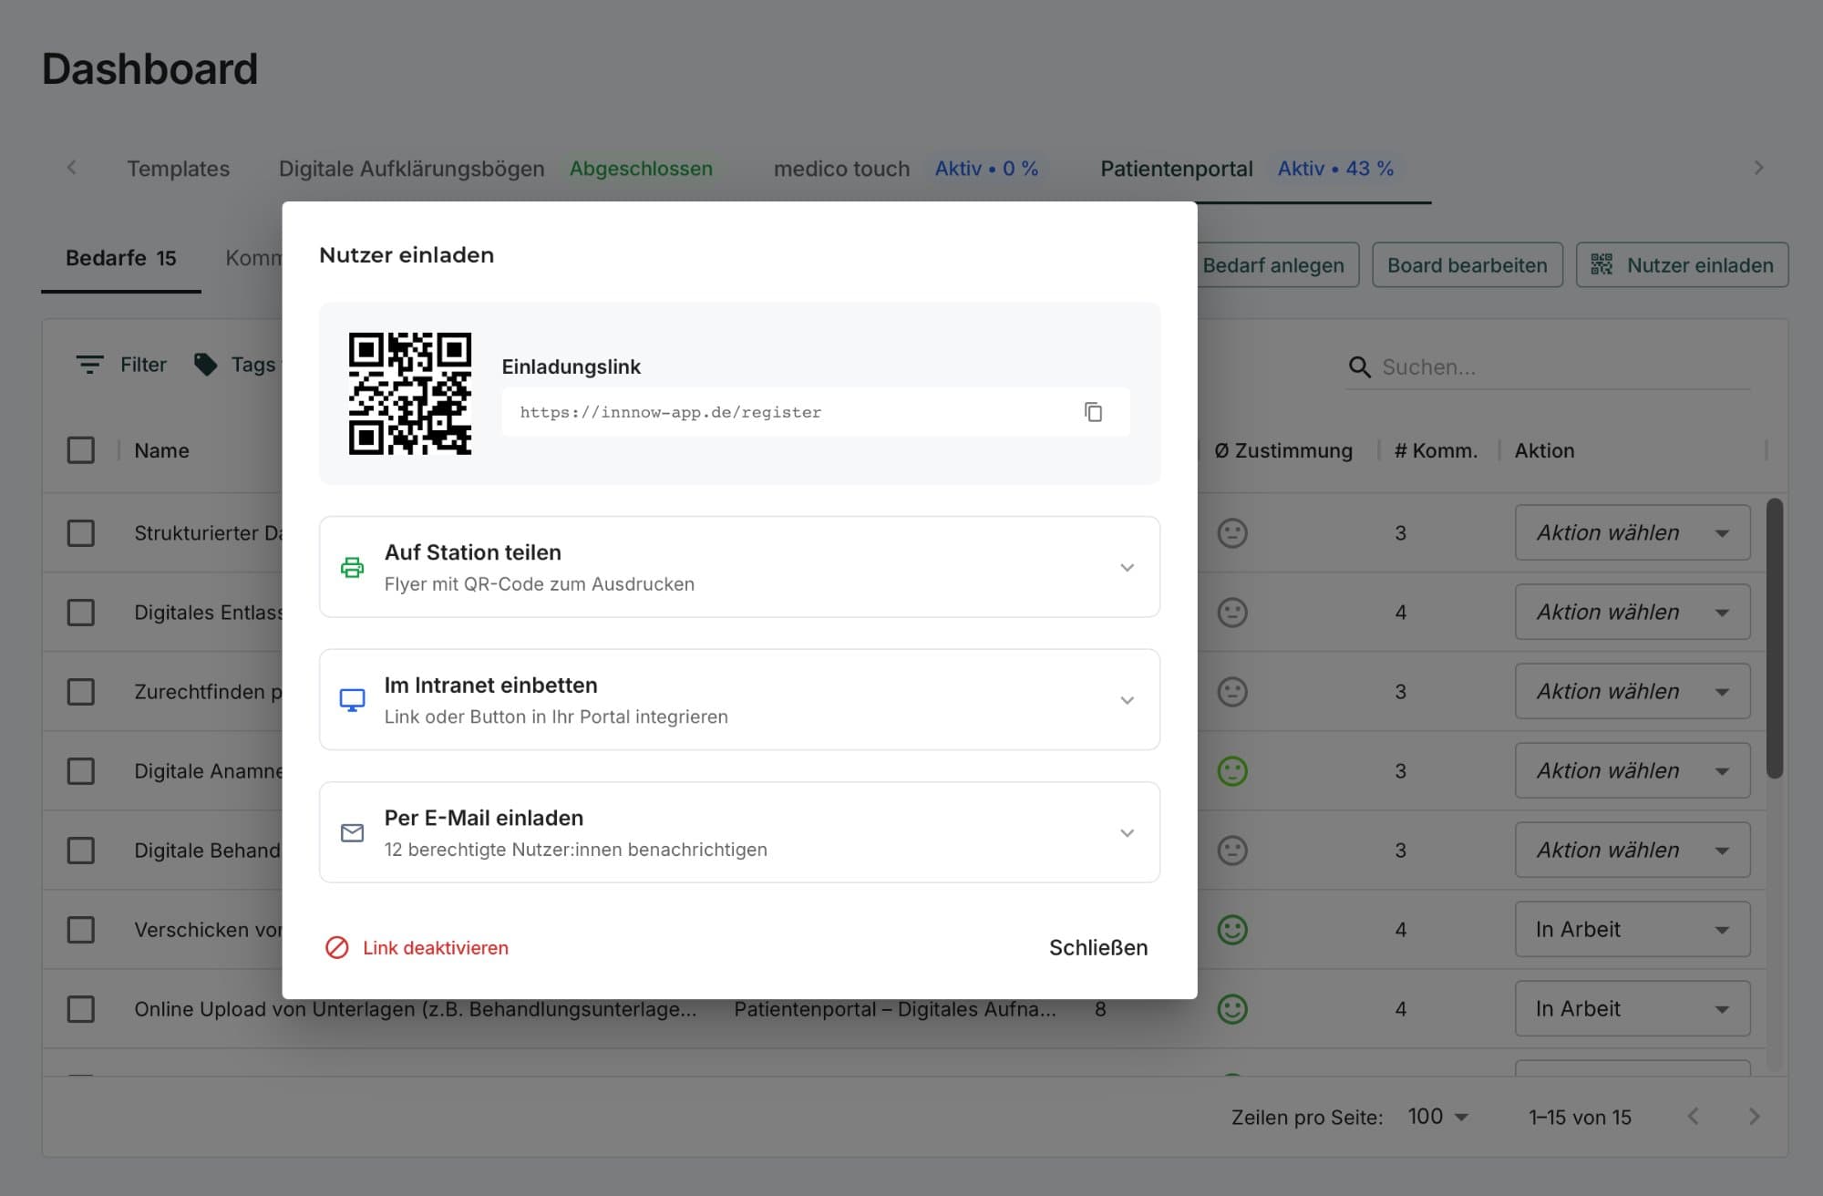Expand Per E-Mail einladen section
Screen dimensions: 1823x1196
[x=1127, y=833]
